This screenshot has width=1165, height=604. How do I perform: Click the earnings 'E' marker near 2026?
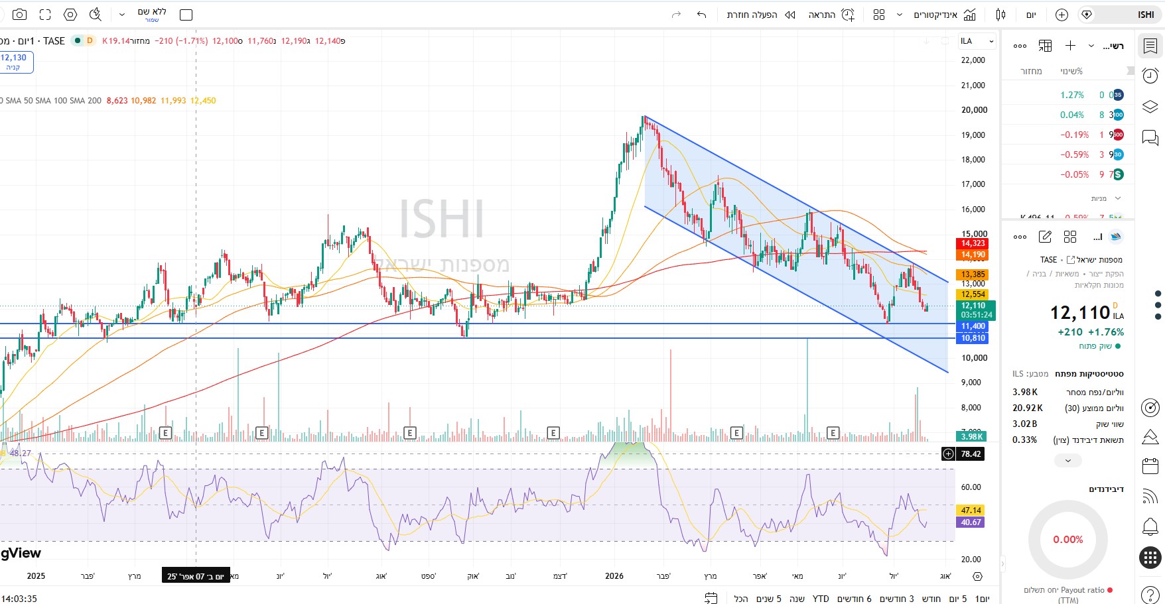point(553,433)
